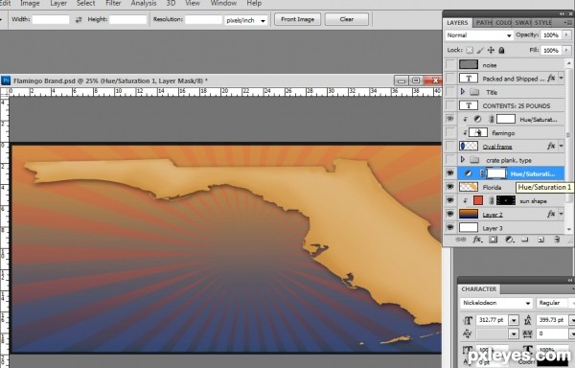575x368 pixels.
Task: Open the Image menu
Action: click(x=30, y=3)
